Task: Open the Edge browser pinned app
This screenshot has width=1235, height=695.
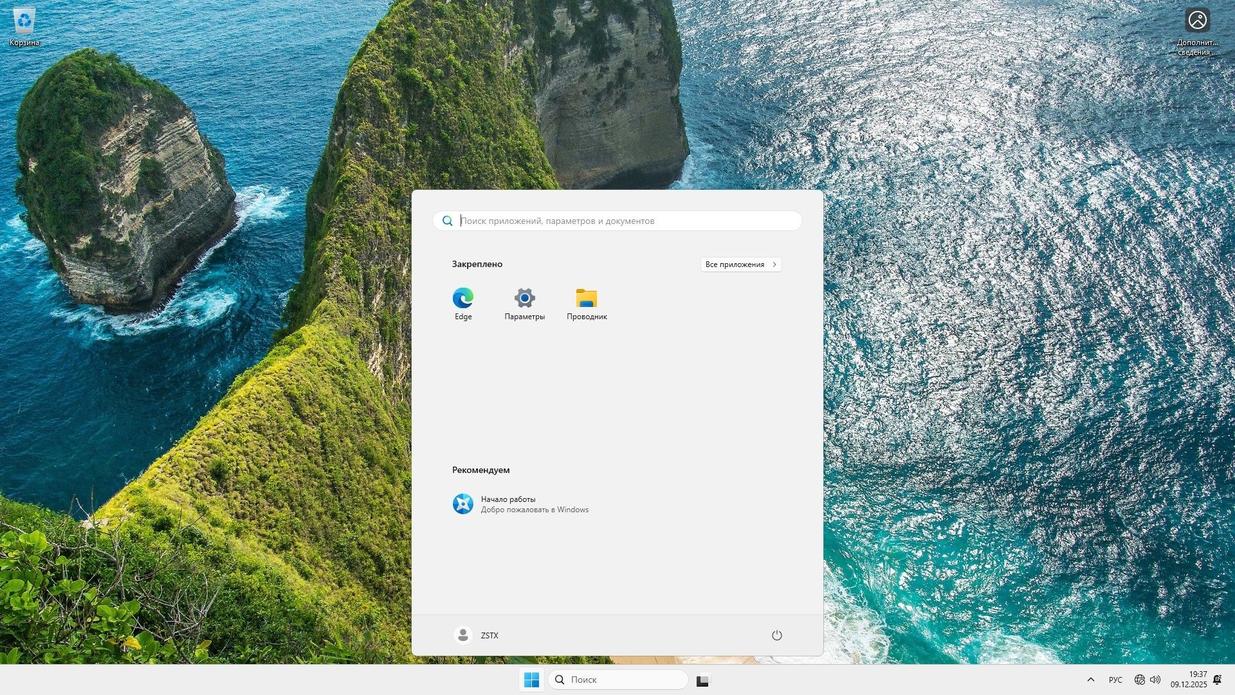Action: [463, 302]
